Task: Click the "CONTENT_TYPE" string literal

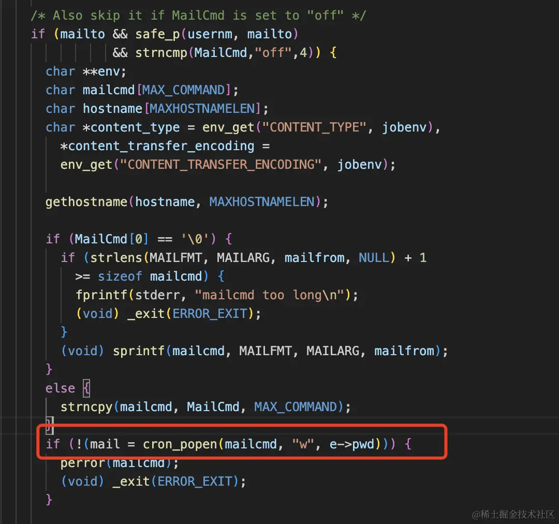Action: [315, 127]
